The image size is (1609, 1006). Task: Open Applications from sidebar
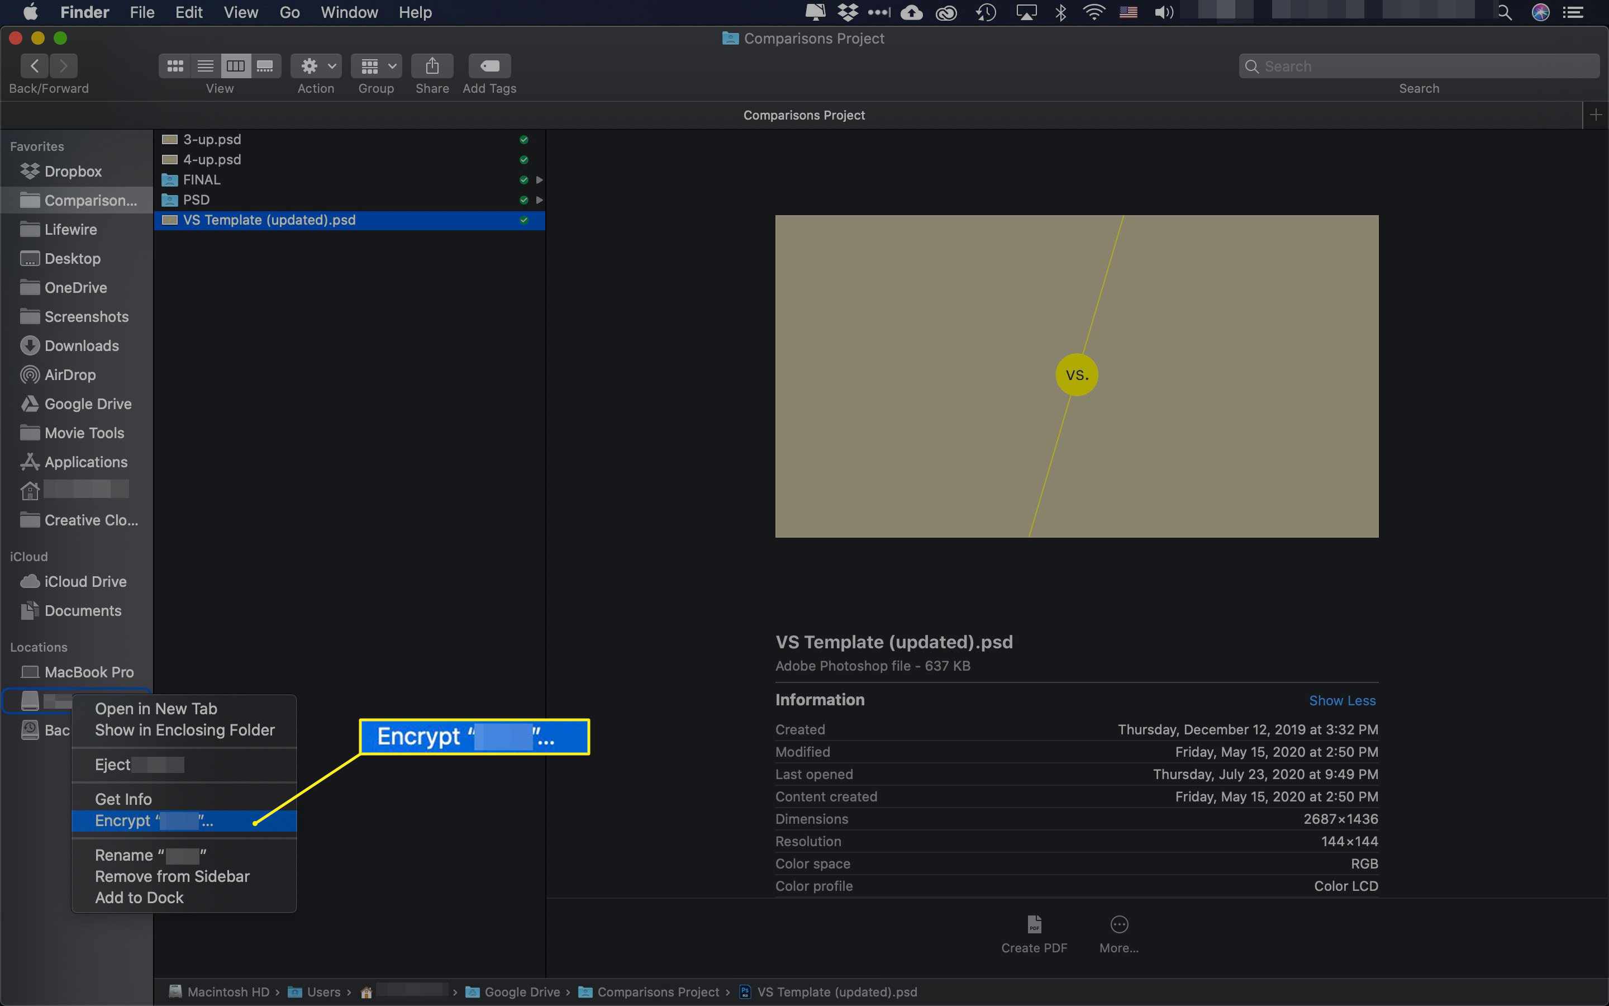(x=86, y=462)
